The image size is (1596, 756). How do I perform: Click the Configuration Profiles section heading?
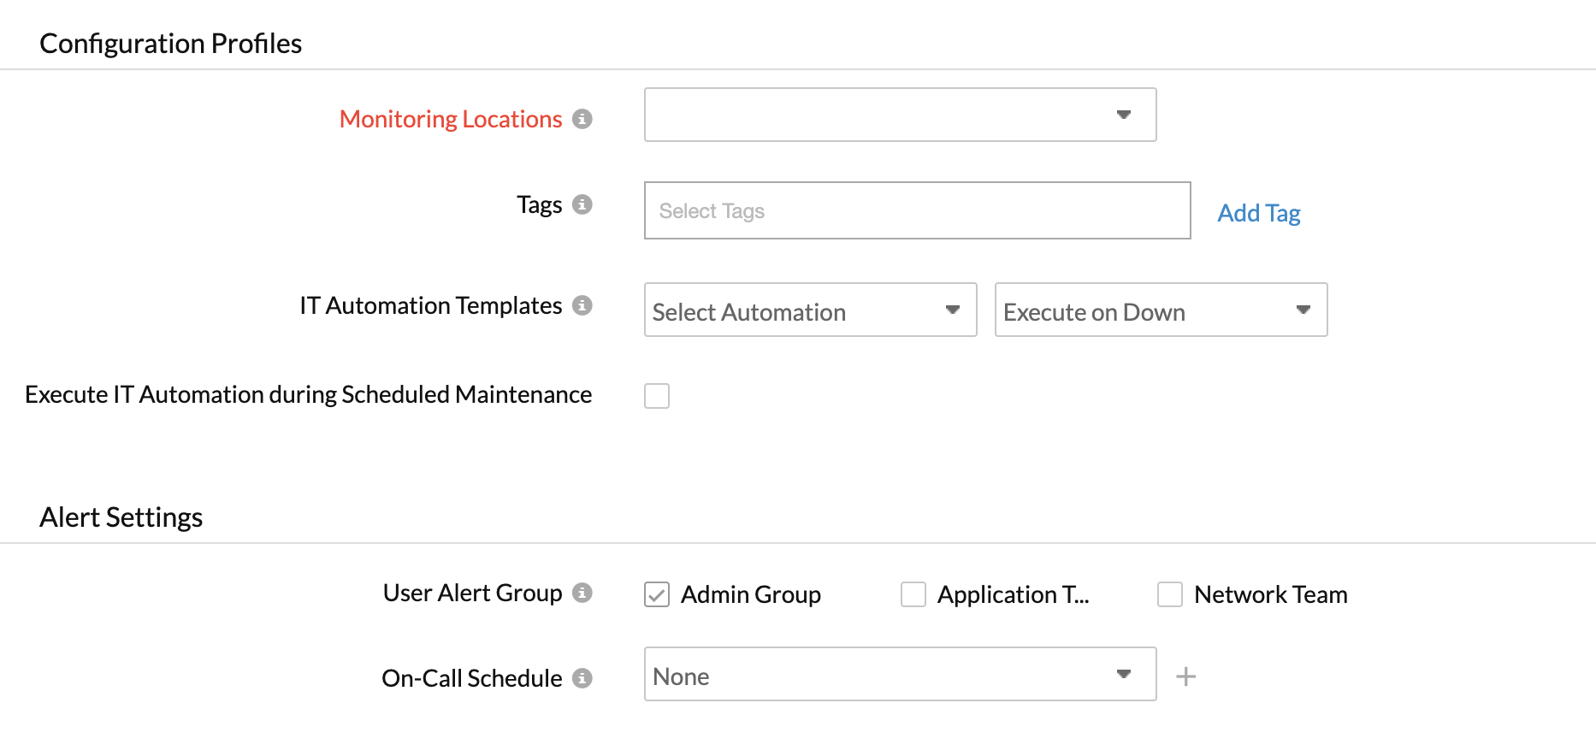(171, 44)
